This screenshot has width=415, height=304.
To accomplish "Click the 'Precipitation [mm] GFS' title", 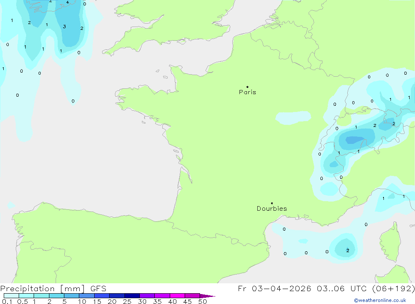I will click(53, 289).
